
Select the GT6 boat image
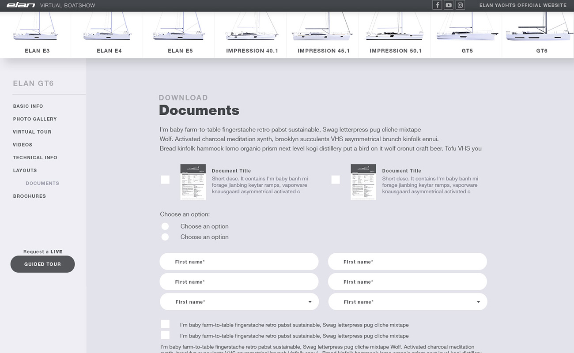pyautogui.click(x=539, y=26)
